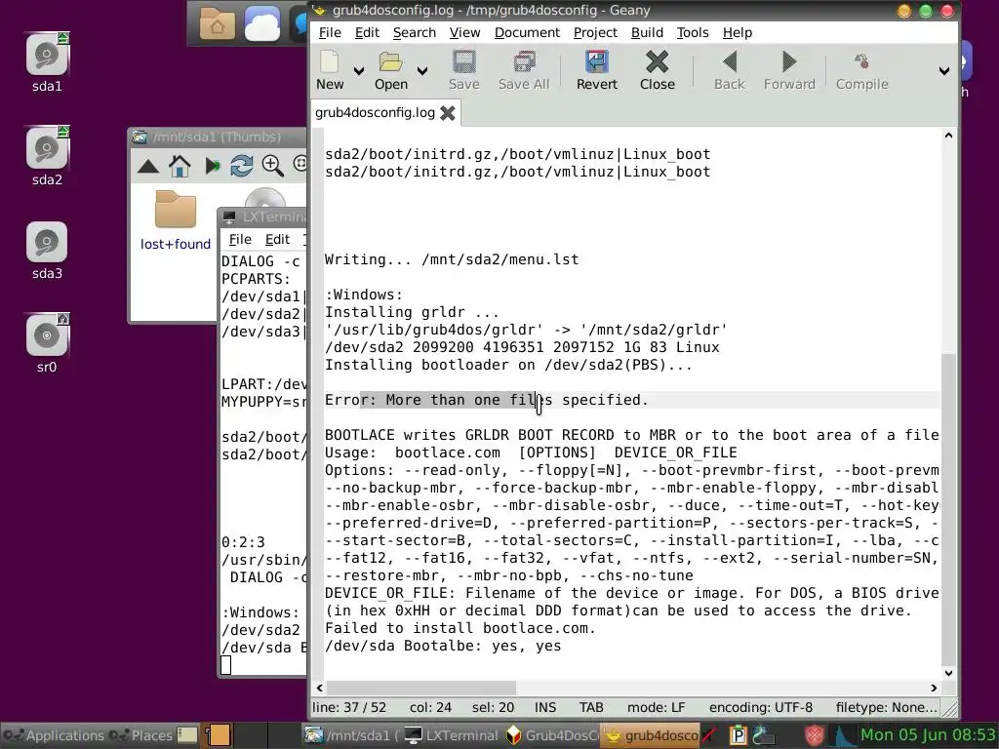Viewport: 999px width, 749px height.
Task: Click 'line: 37 / 52' in the status bar
Action: [349, 708]
